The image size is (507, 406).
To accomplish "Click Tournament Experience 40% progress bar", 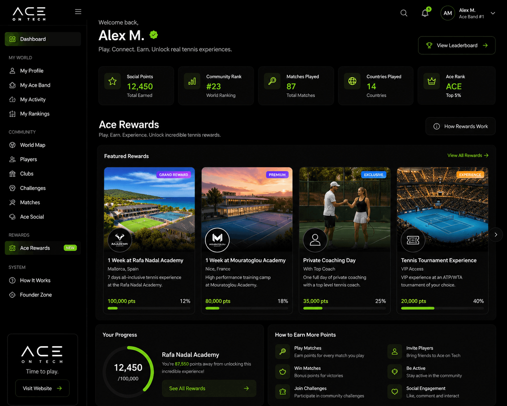I will point(442,308).
